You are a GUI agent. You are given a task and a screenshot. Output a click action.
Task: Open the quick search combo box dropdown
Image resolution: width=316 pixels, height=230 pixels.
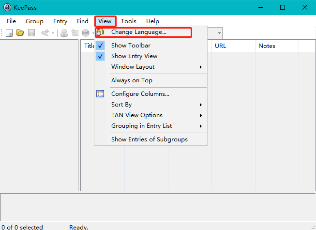coord(219,33)
